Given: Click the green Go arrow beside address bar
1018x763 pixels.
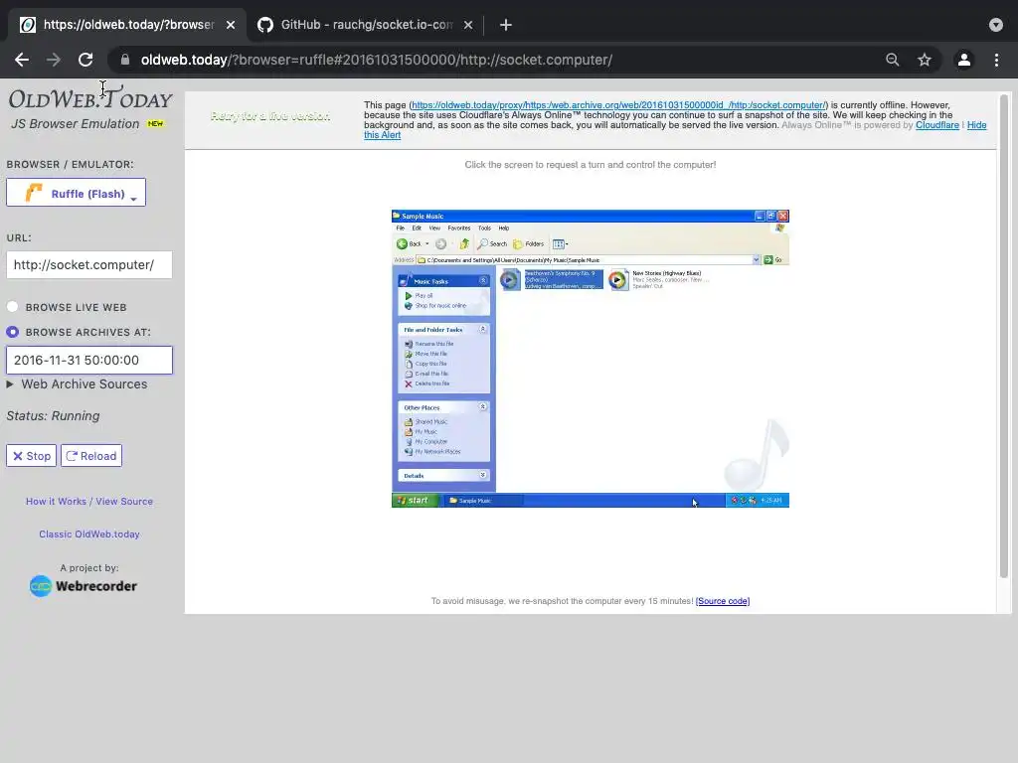Looking at the screenshot, I should click(x=768, y=260).
